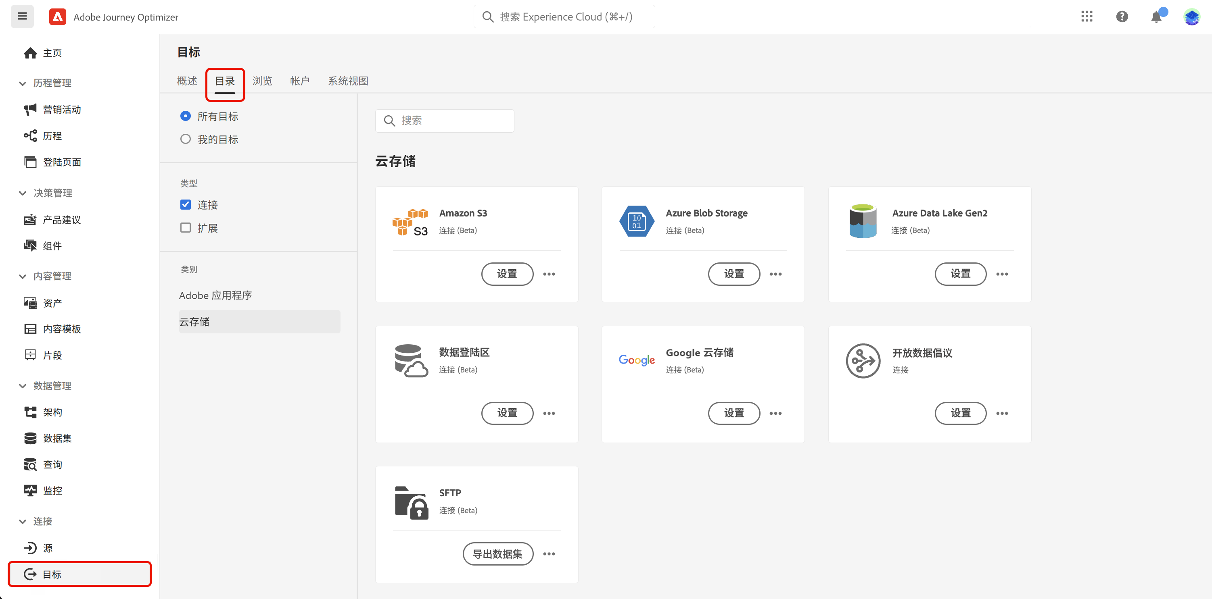Collapse the 决策管理 sidebar section
The width and height of the screenshot is (1212, 599).
click(22, 193)
